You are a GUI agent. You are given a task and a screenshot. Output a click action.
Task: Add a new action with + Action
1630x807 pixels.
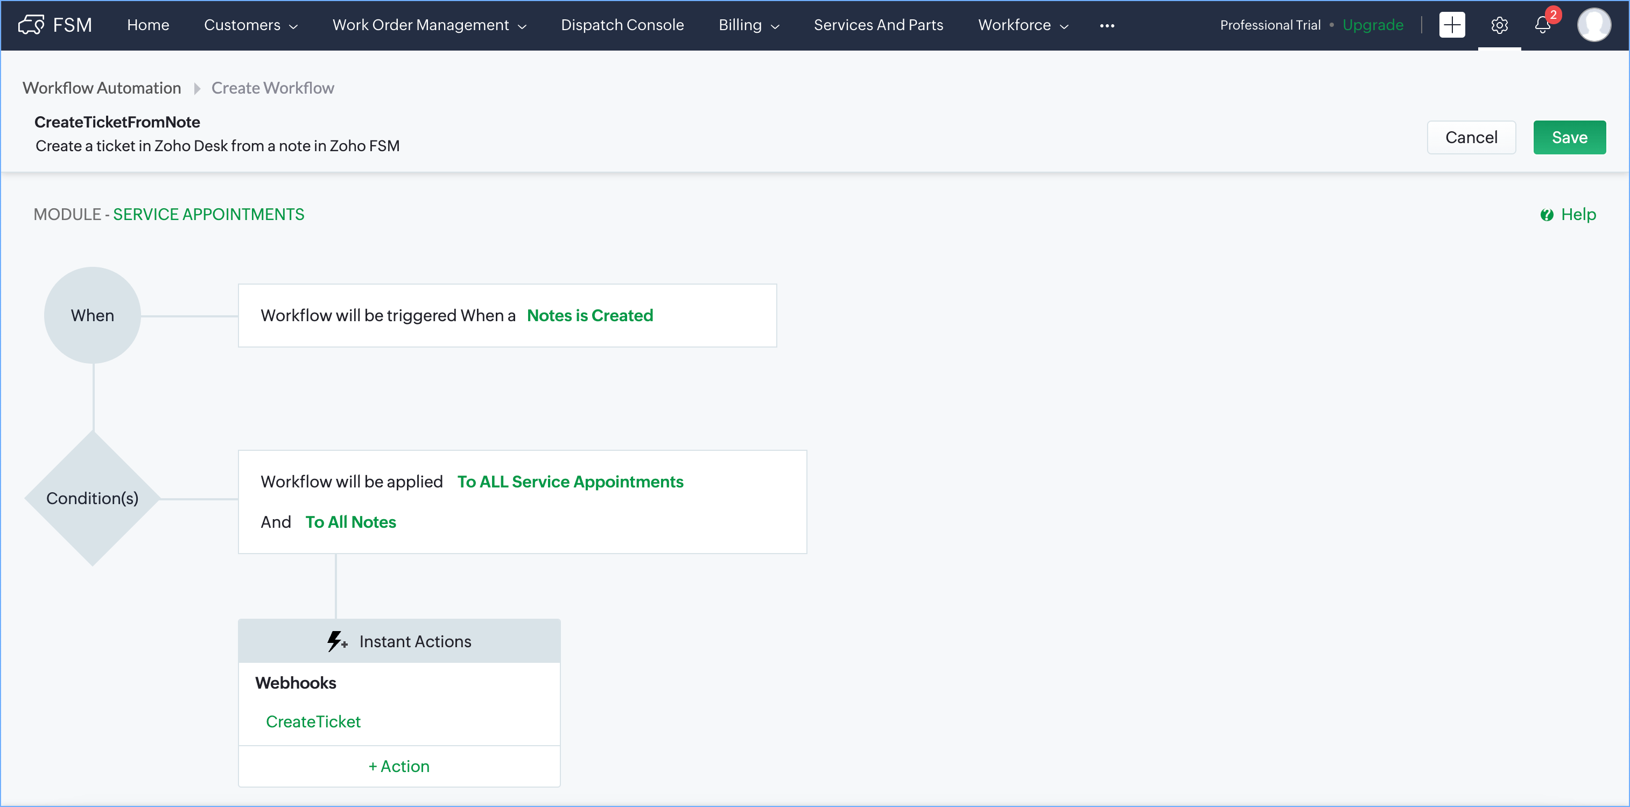[399, 766]
